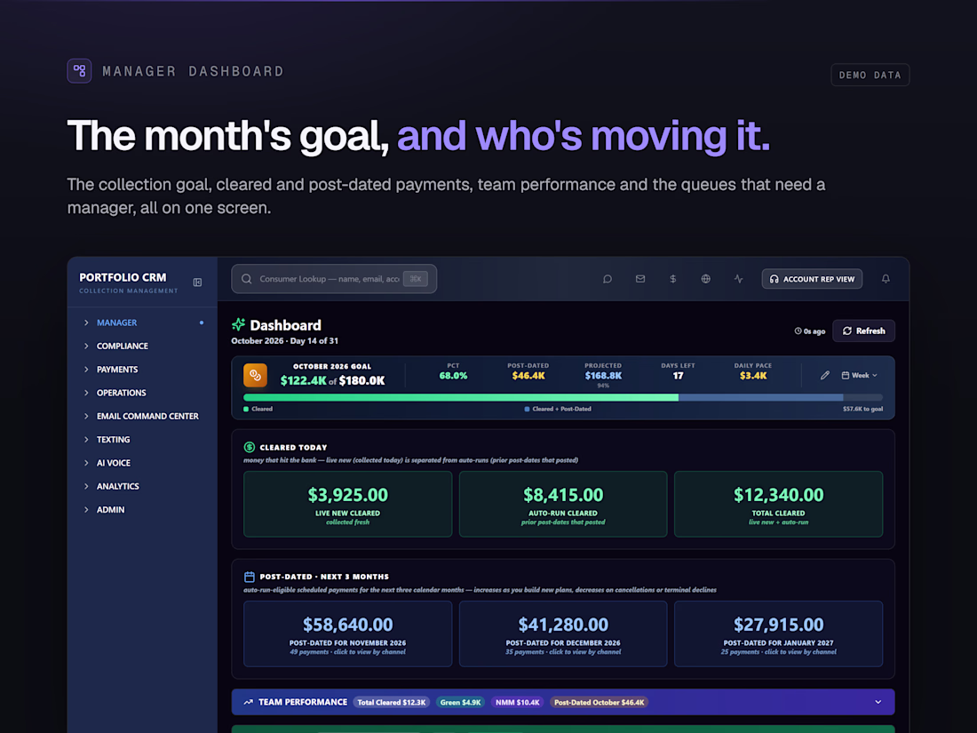View November 2026 post-dated payments card

[347, 633]
